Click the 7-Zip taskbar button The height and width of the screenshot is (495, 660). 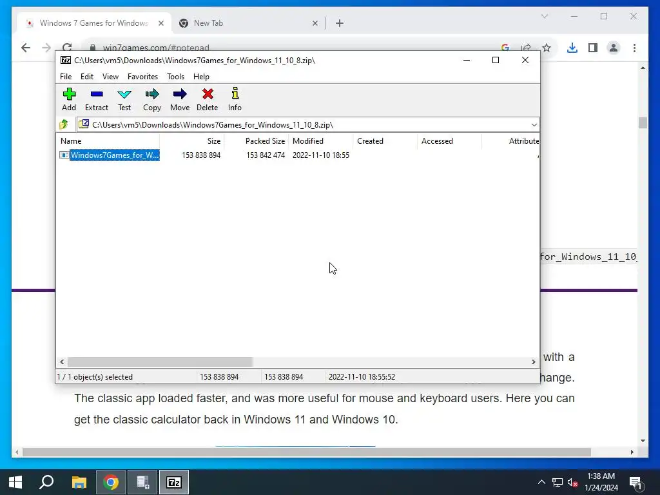click(x=174, y=482)
